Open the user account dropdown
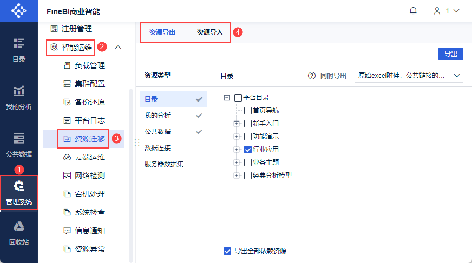 click(447, 11)
